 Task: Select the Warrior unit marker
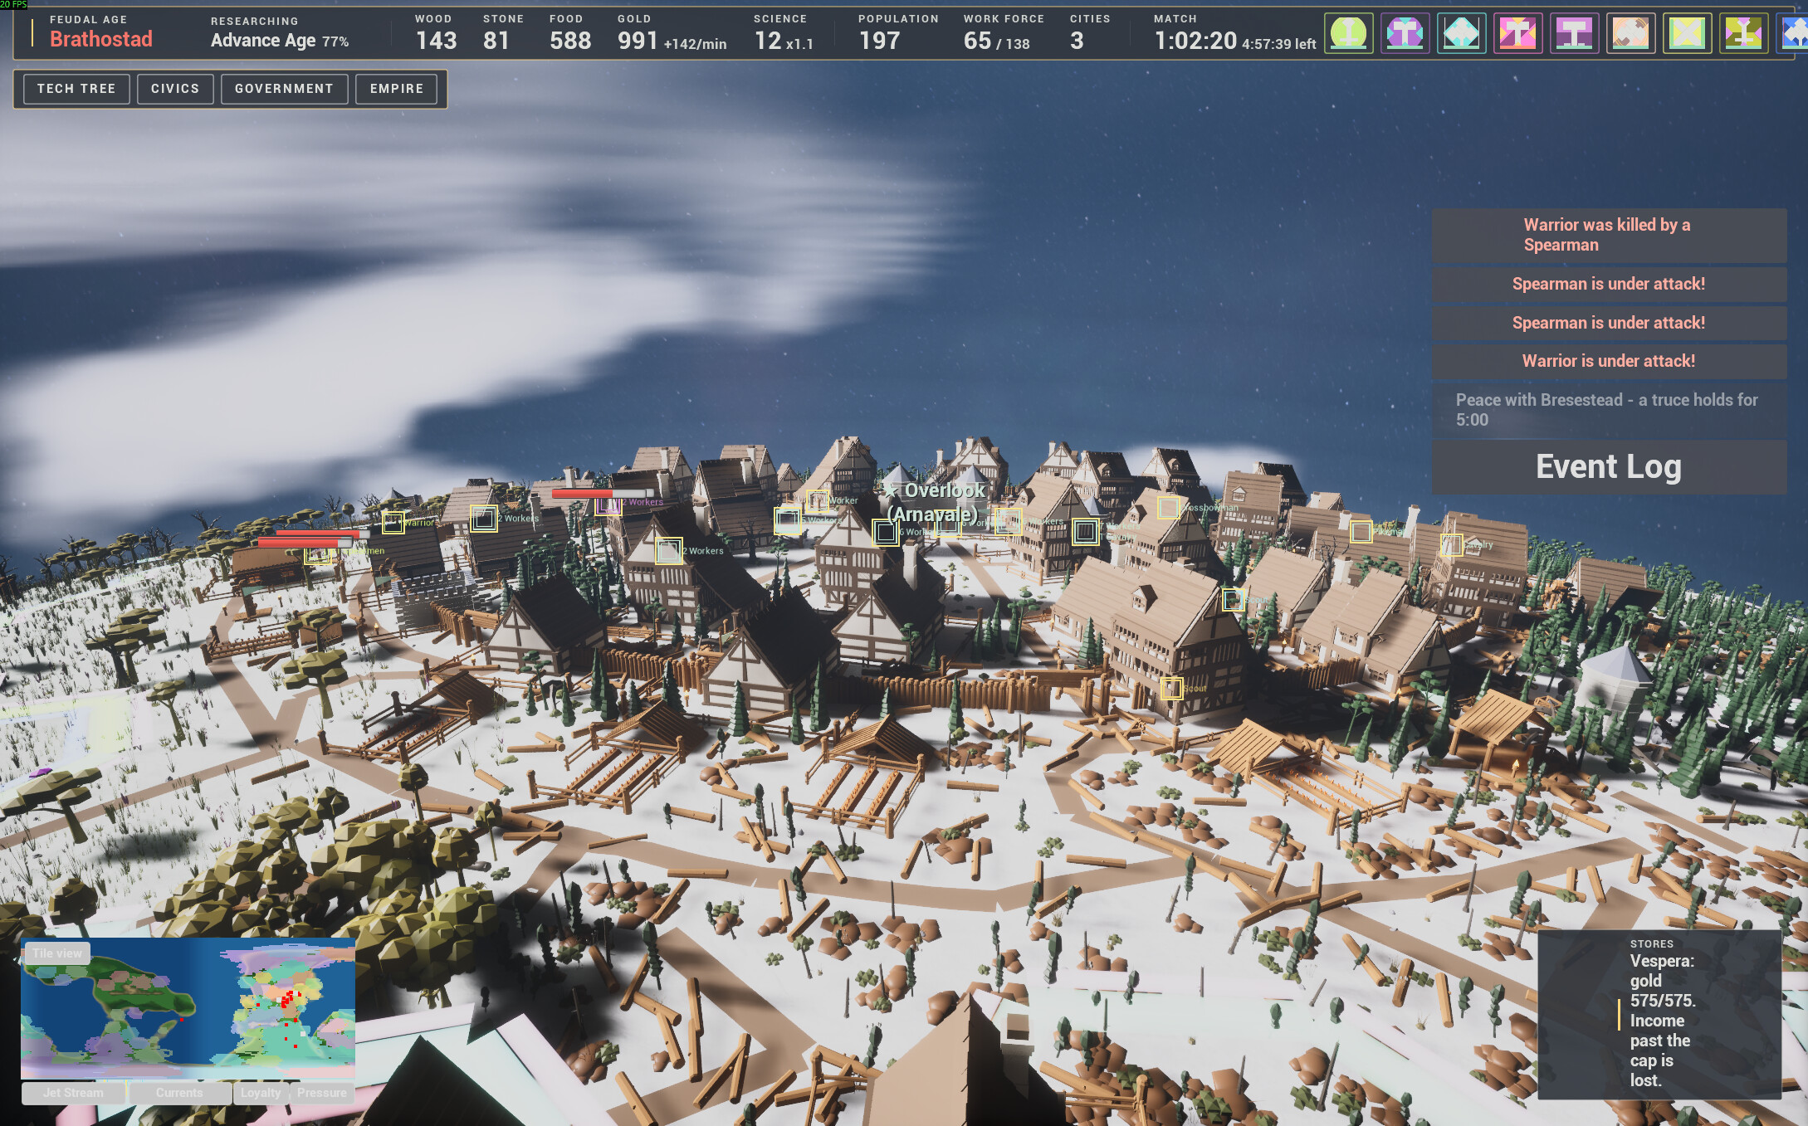[393, 523]
